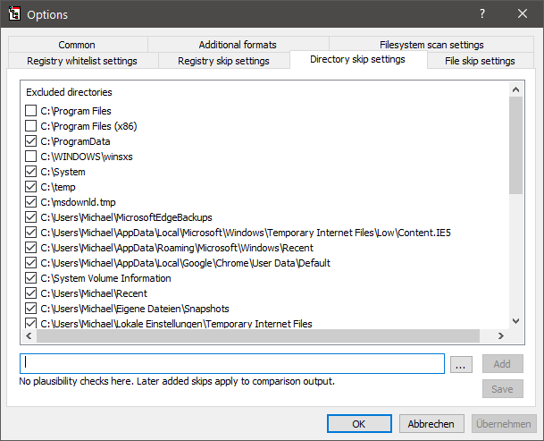This screenshot has width=544, height=441.
Task: Check the C:\Program Files checkbox
Action: click(x=31, y=111)
